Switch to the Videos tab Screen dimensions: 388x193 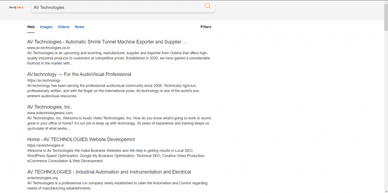64,27
